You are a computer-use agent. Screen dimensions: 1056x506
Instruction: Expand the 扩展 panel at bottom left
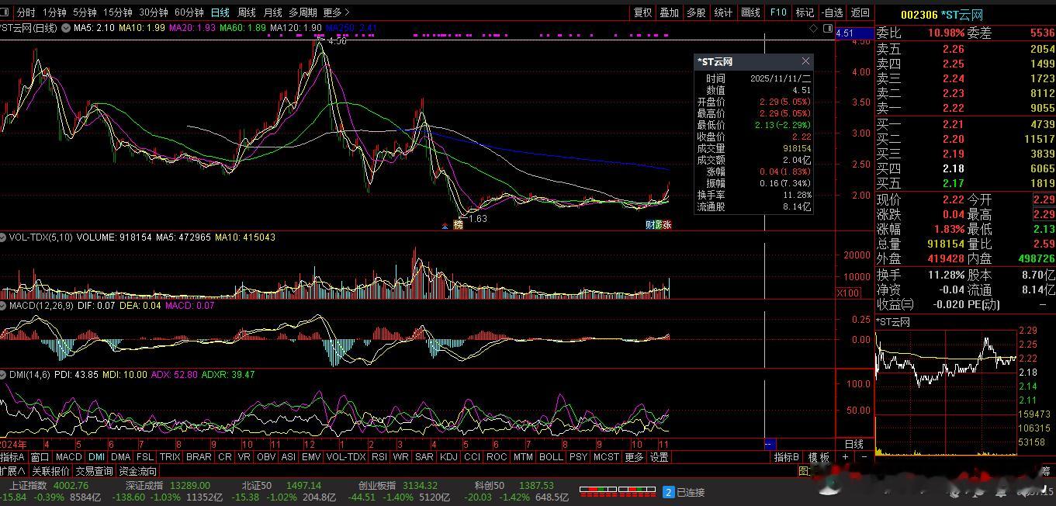pyautogui.click(x=12, y=471)
